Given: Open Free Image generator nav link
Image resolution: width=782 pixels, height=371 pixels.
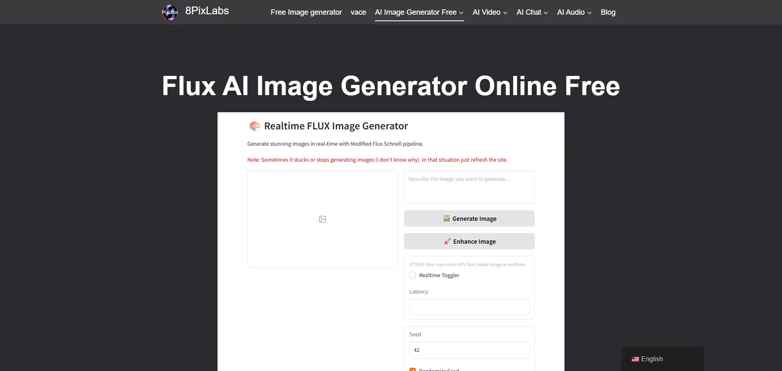Looking at the screenshot, I should pos(306,12).
